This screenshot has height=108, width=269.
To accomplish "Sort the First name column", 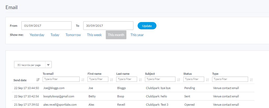I will [x=112, y=80].
